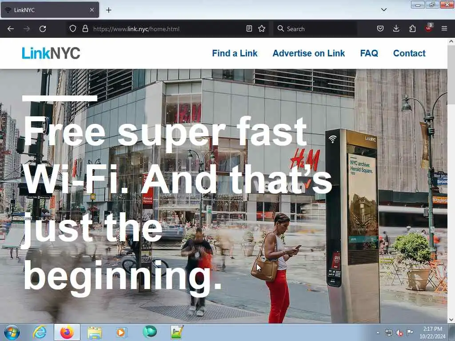Open the Notepad++ taskbar icon
Screen dimensions: 455x341
point(177,332)
